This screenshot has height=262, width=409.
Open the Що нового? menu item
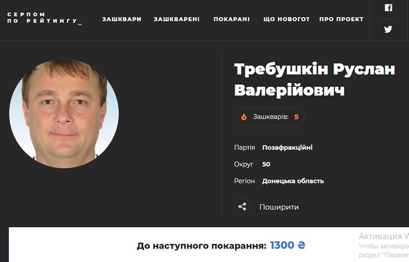[287, 19]
